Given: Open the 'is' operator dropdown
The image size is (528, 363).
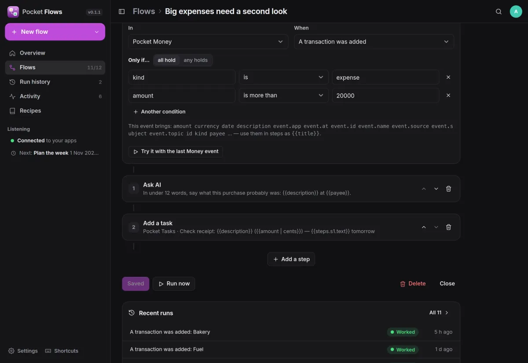Looking at the screenshot, I should click(x=284, y=77).
